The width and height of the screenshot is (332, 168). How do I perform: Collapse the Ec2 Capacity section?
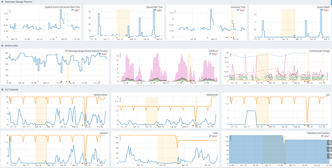(x=2, y=90)
